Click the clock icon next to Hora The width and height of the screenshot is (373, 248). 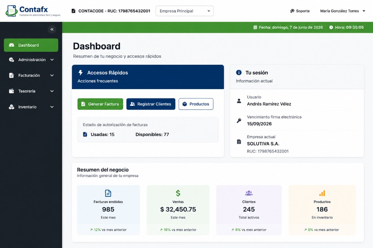click(331, 27)
